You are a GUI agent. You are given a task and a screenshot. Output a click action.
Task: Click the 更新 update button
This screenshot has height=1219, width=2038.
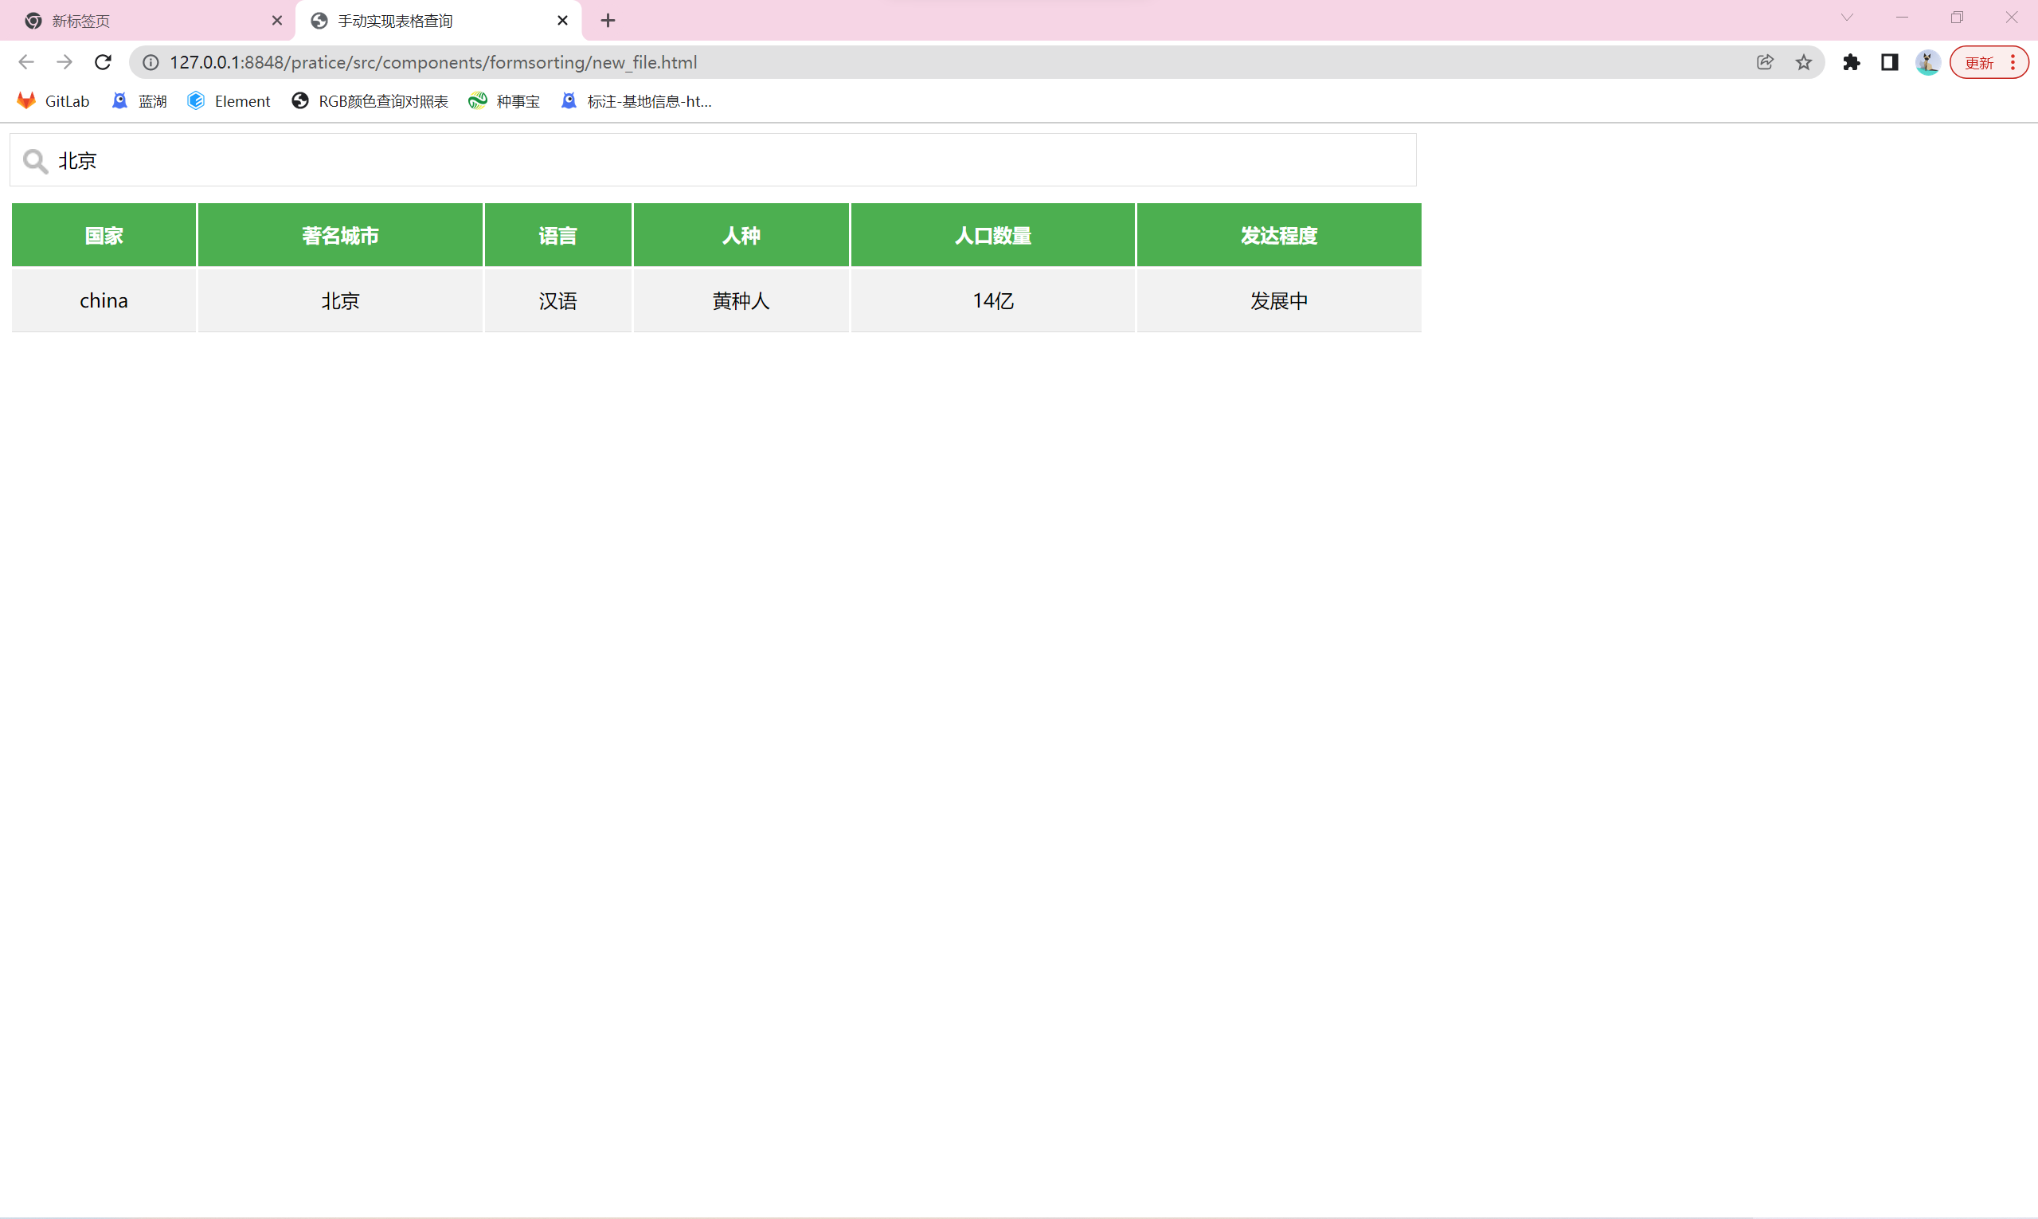(1979, 62)
